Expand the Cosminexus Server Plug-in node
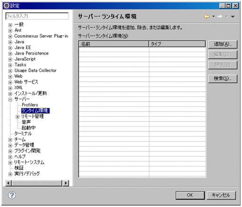 click(10, 37)
